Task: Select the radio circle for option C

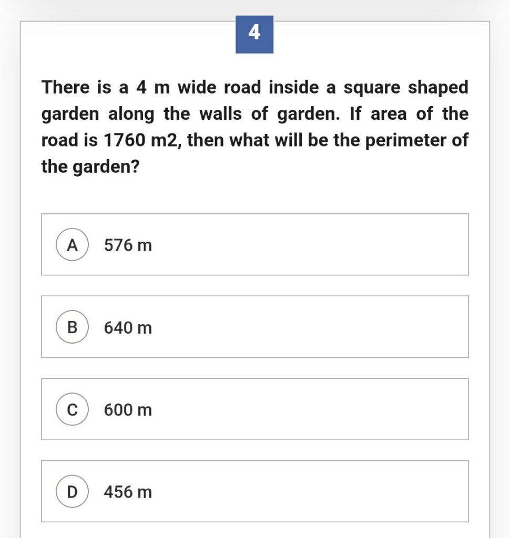Action: click(x=73, y=409)
